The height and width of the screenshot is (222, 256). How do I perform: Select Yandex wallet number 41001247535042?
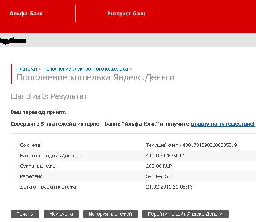pos(165,156)
